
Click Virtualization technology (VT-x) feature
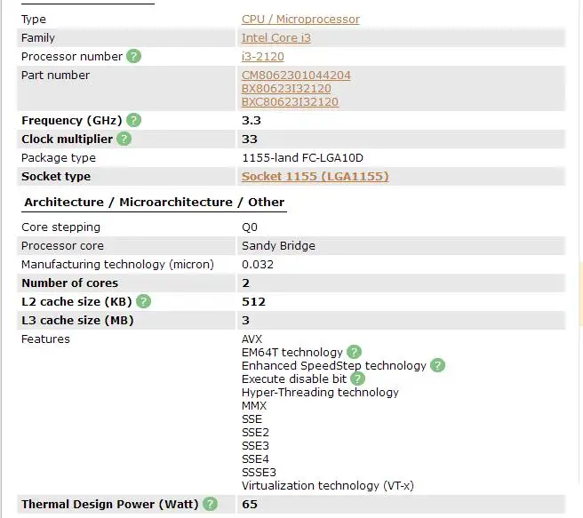[x=328, y=486]
